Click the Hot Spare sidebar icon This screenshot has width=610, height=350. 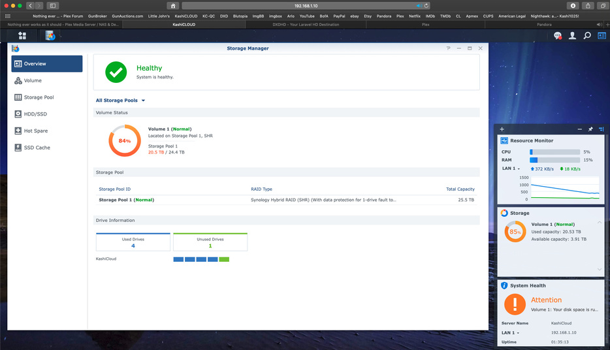point(18,131)
